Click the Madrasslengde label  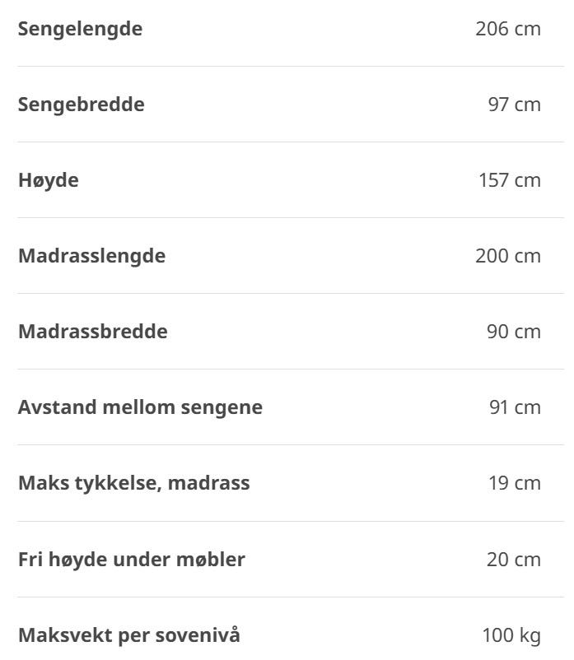(91, 257)
